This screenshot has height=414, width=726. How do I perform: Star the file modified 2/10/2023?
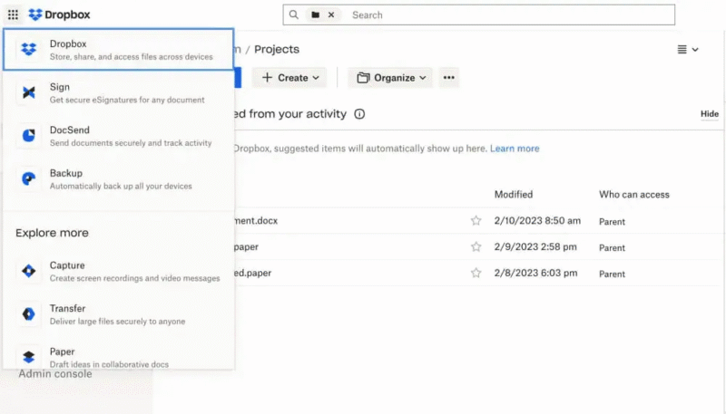[476, 221]
